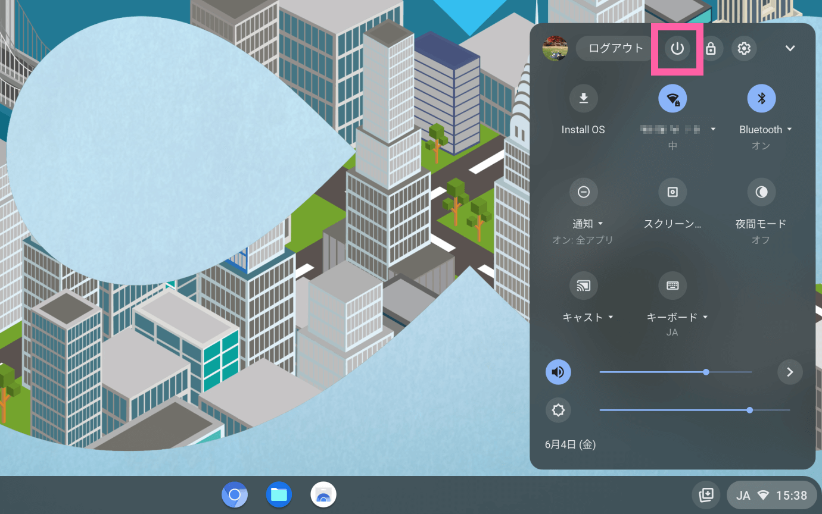Open ChromeOS settings gear
Image resolution: width=822 pixels, height=514 pixels.
pyautogui.click(x=744, y=48)
